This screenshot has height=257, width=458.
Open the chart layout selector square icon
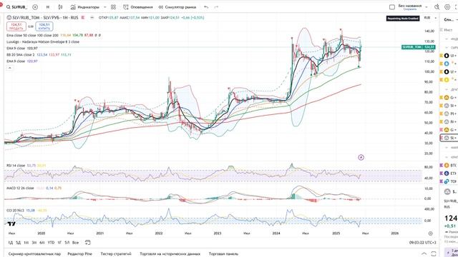392,7
